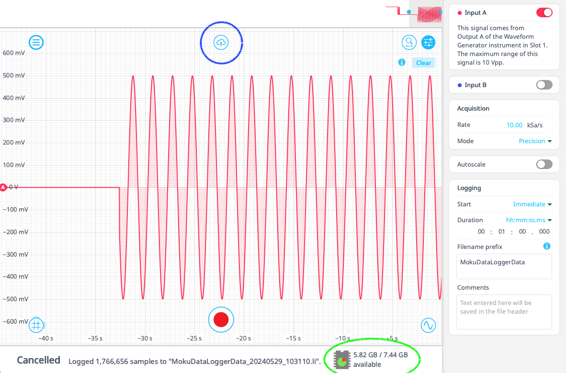The width and height of the screenshot is (566, 373).
Task: Start logging with red record button
Action: 221,319
